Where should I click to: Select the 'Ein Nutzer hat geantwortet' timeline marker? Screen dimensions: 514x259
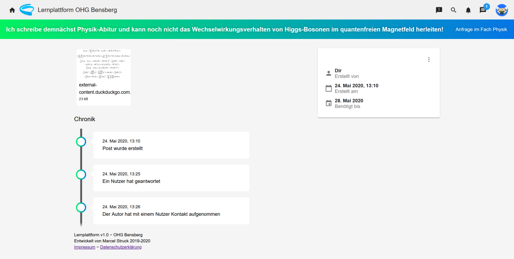tap(81, 175)
